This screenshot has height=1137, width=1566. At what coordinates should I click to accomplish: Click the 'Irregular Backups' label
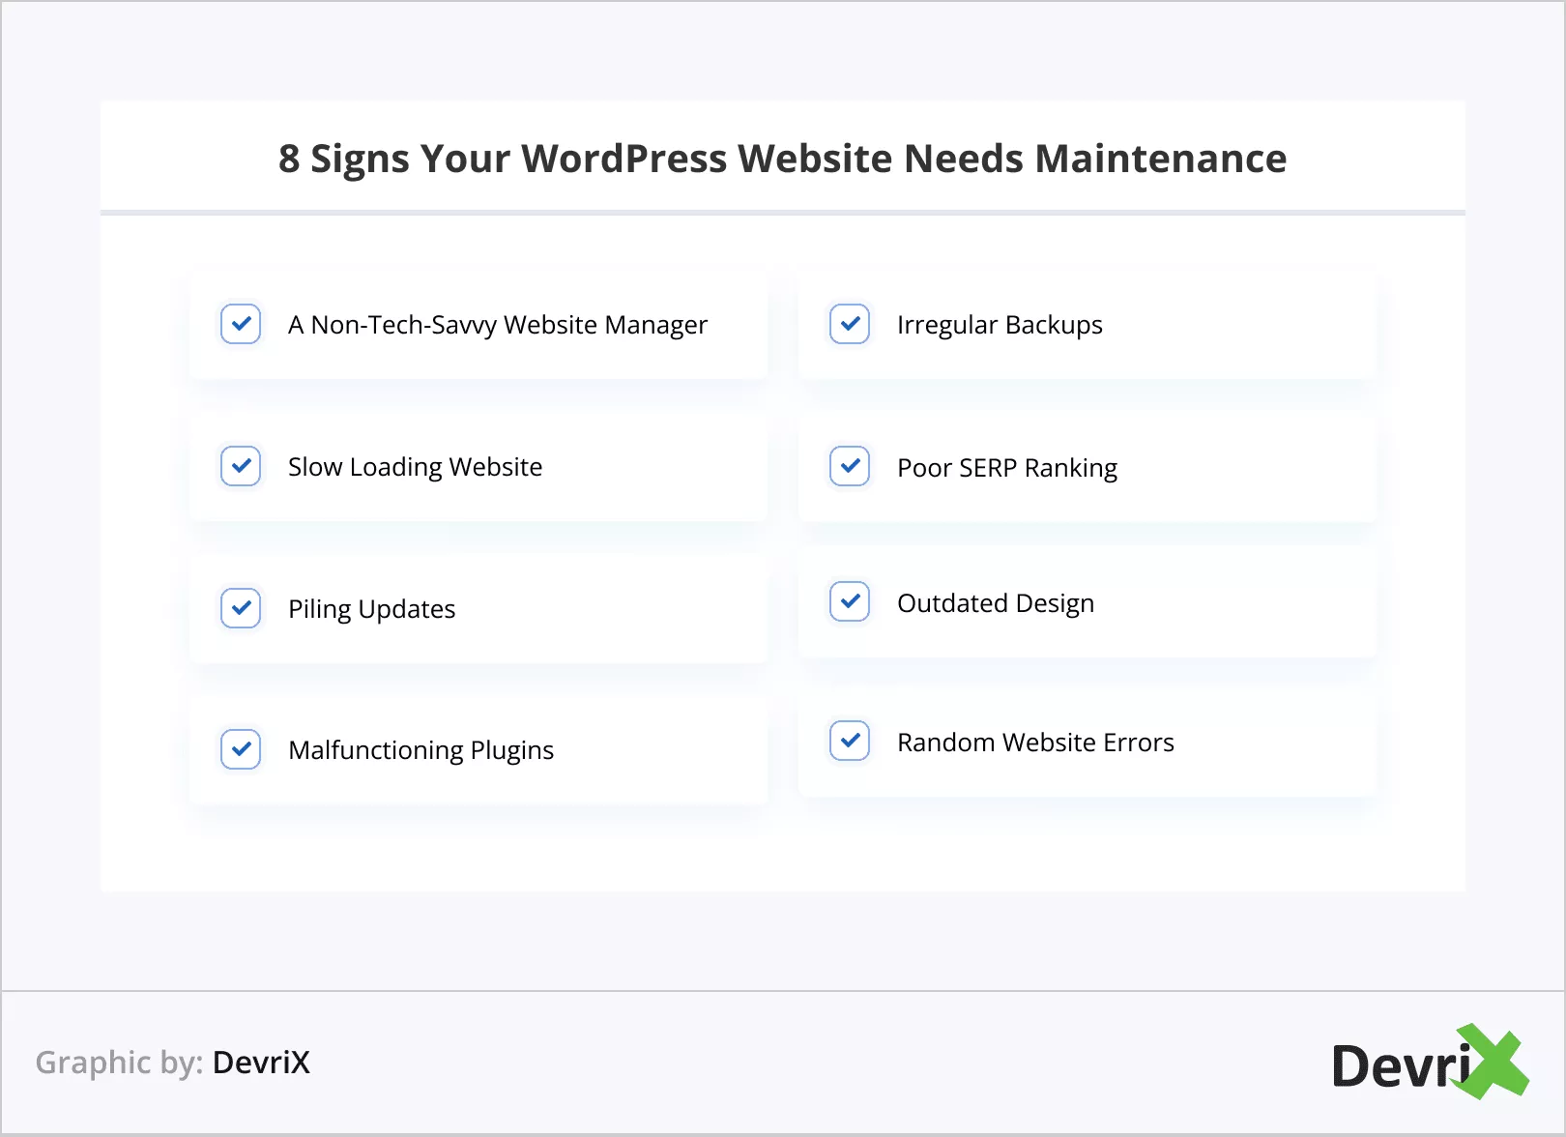1000,325
